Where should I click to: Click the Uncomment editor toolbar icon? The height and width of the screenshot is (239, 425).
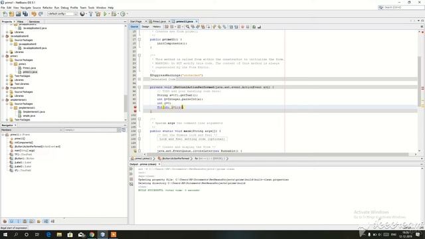pyautogui.click(x=259, y=27)
